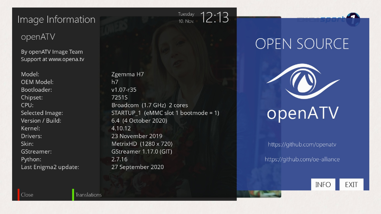381x214 pixels.
Task: Click the 'Version / Build:' label
Action: pyautogui.click(x=41, y=121)
